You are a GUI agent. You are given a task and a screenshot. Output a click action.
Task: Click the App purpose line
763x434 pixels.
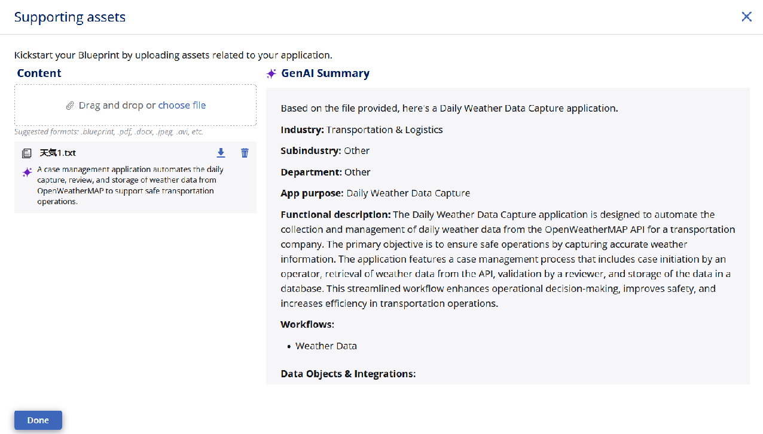(375, 193)
